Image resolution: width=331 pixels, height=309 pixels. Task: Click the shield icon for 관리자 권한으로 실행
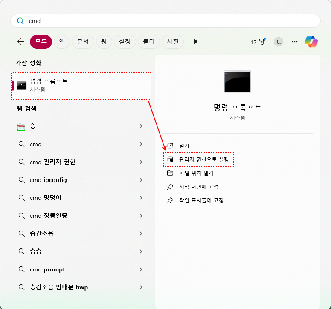[170, 159]
